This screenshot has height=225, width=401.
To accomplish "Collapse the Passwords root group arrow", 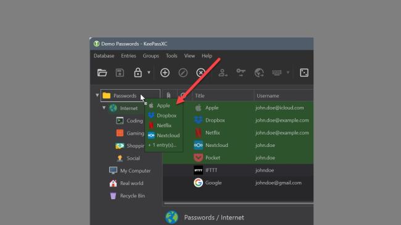I will click(x=97, y=95).
